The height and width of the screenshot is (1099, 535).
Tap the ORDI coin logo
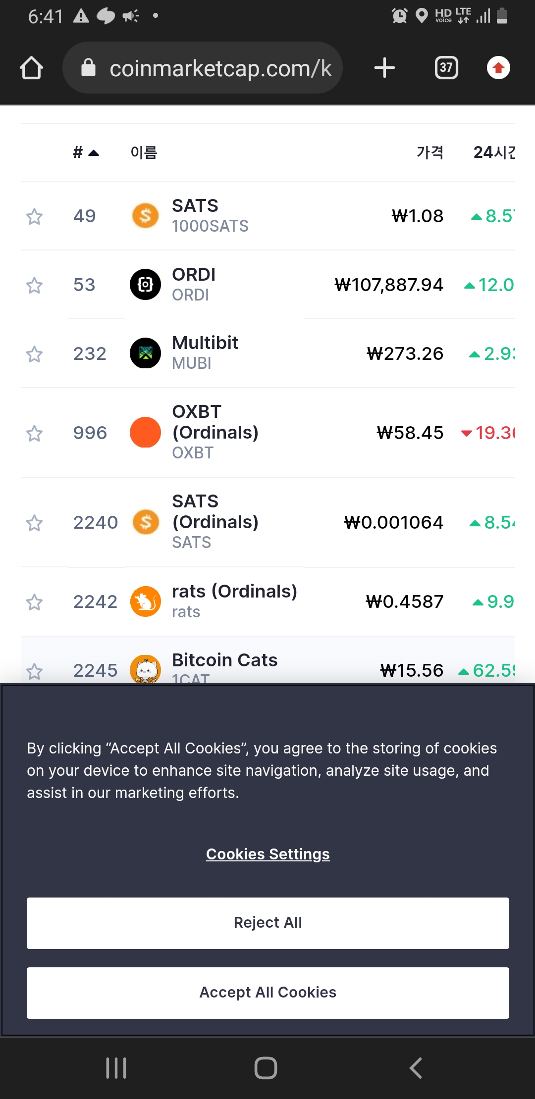coord(145,285)
